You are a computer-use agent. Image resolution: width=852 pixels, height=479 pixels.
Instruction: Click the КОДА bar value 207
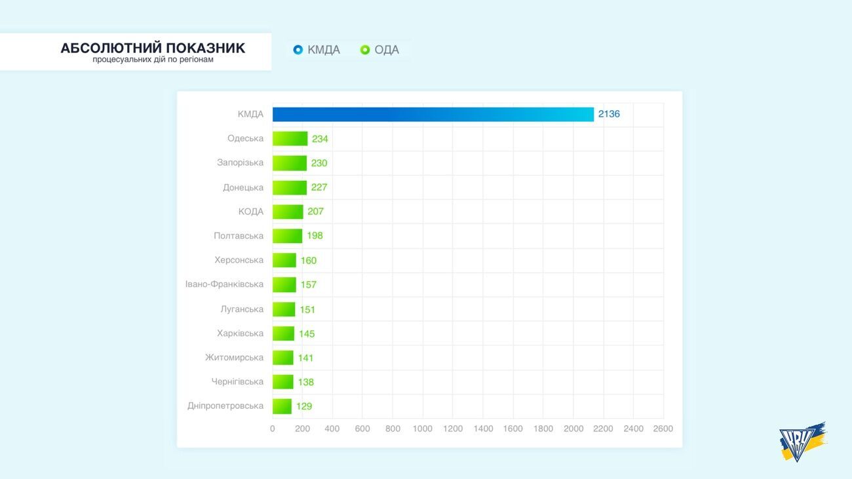point(315,212)
